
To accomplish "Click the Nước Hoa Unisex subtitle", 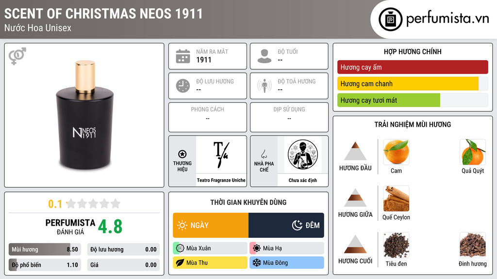I will pyautogui.click(x=38, y=28).
